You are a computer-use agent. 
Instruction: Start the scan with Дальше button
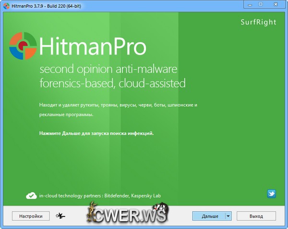click(209, 216)
